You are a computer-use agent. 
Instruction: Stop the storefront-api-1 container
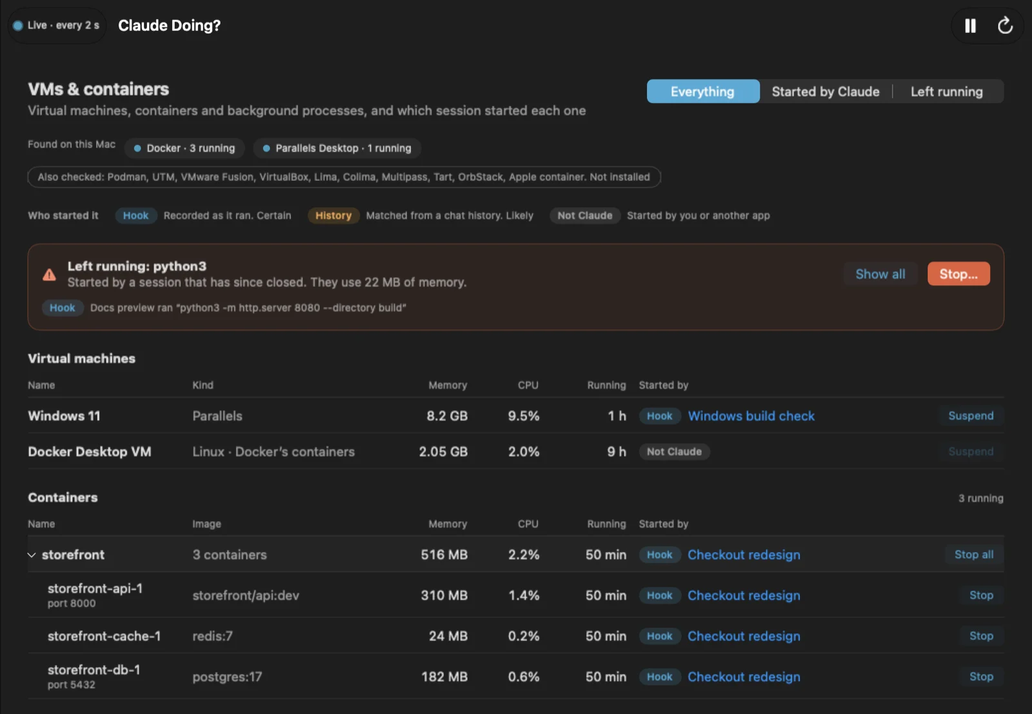[981, 595]
